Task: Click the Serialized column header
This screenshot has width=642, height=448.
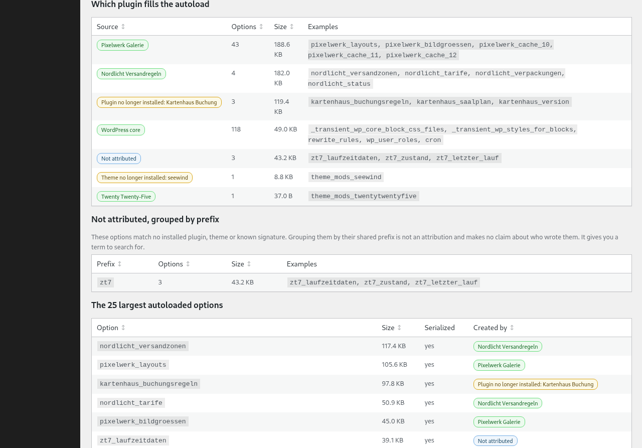Action: point(439,328)
